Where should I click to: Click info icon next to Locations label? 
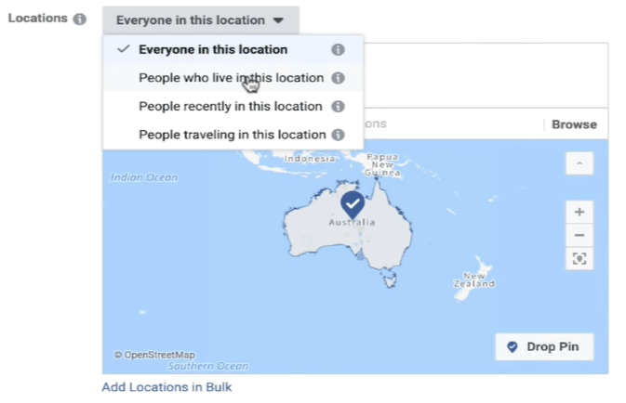[80, 19]
